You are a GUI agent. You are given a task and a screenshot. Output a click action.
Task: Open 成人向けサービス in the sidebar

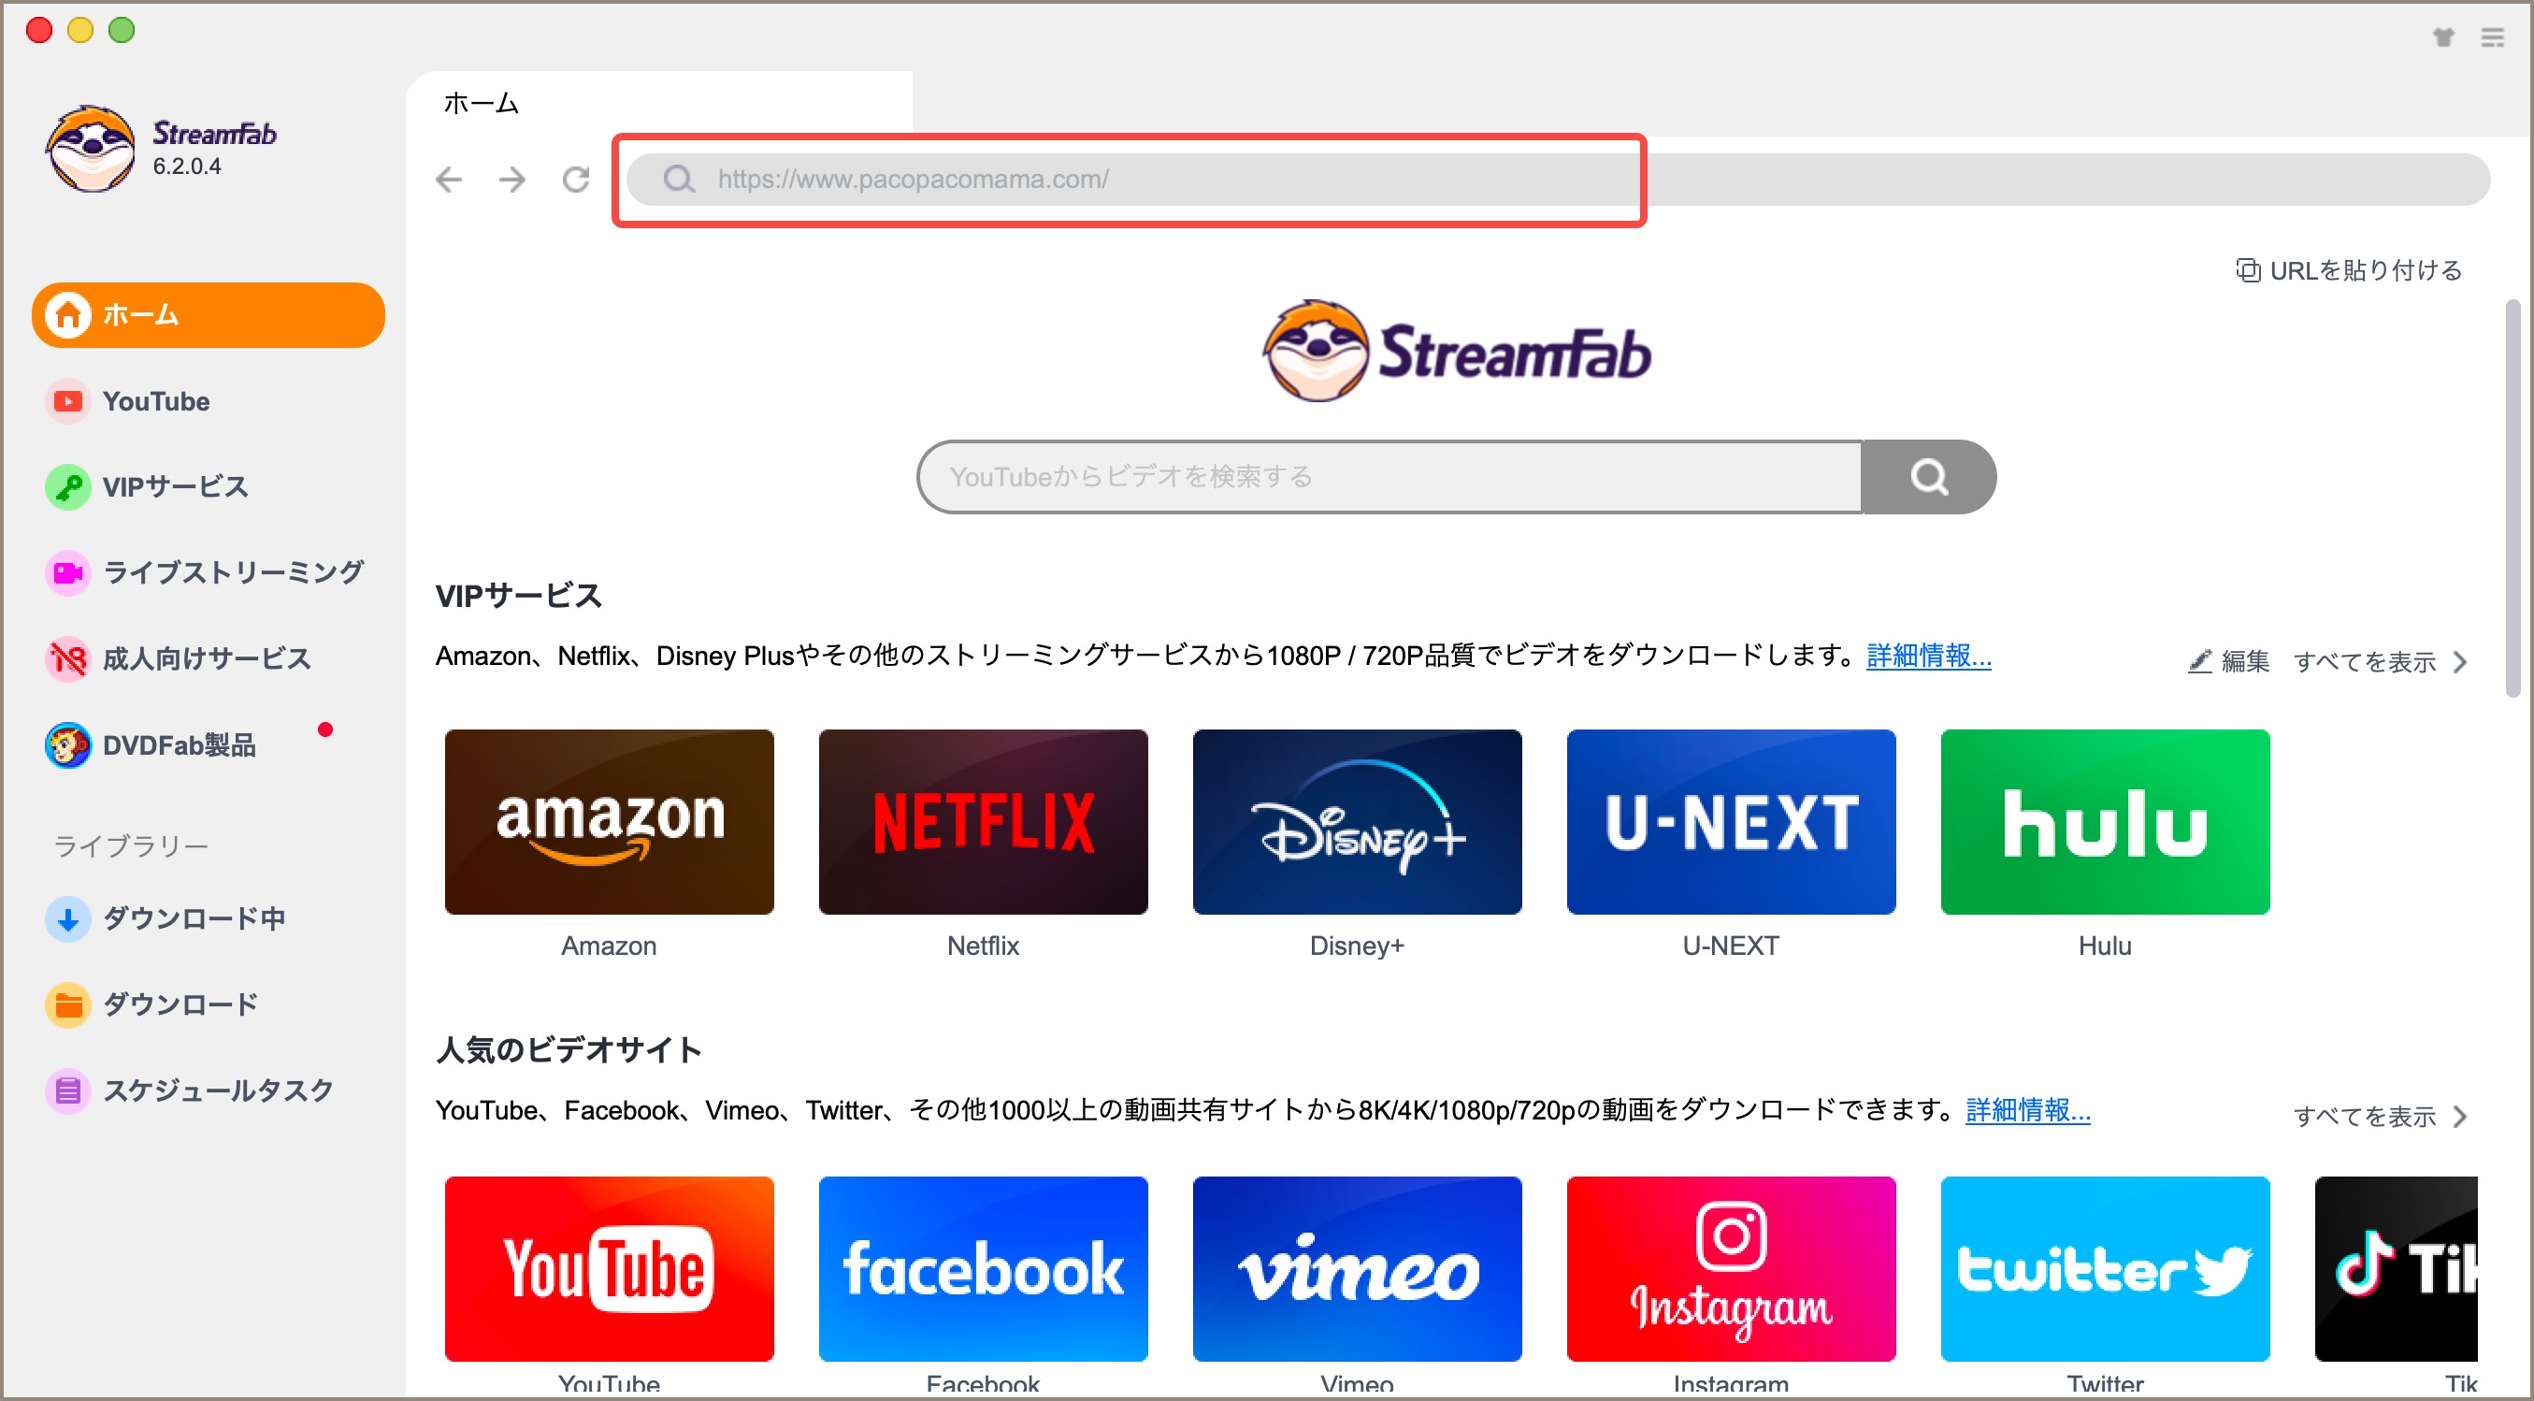[179, 658]
